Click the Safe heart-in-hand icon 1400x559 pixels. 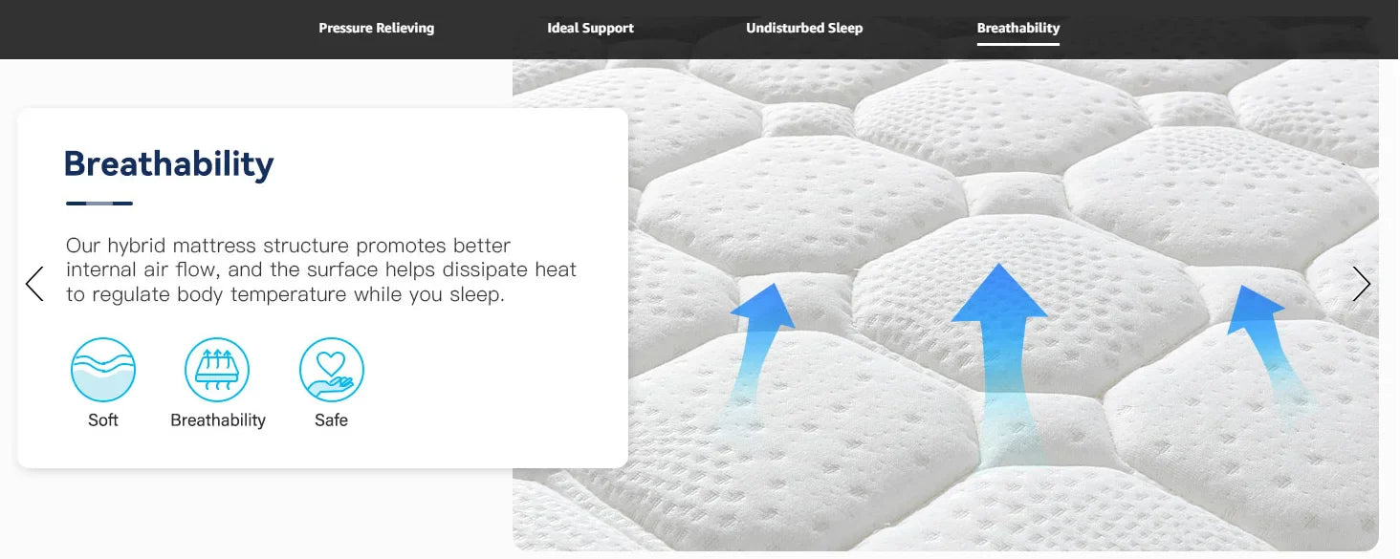(x=332, y=370)
